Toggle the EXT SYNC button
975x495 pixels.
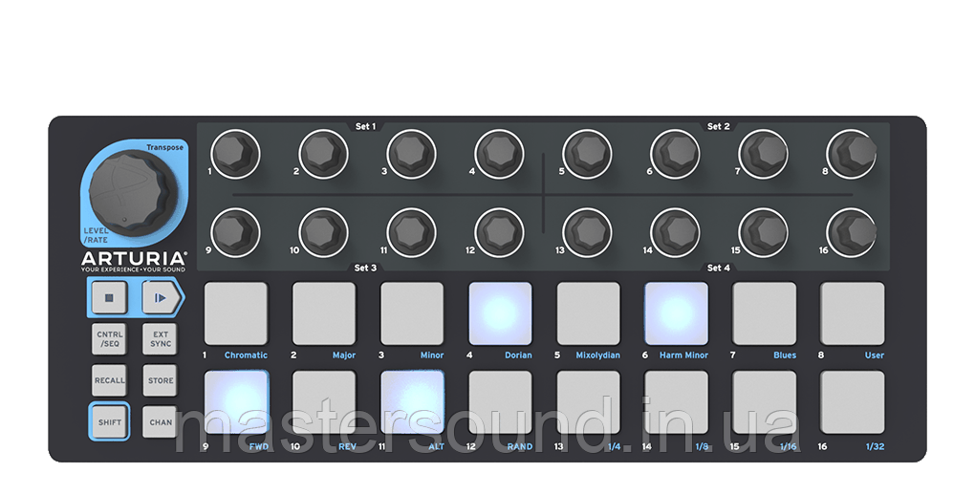pyautogui.click(x=161, y=339)
